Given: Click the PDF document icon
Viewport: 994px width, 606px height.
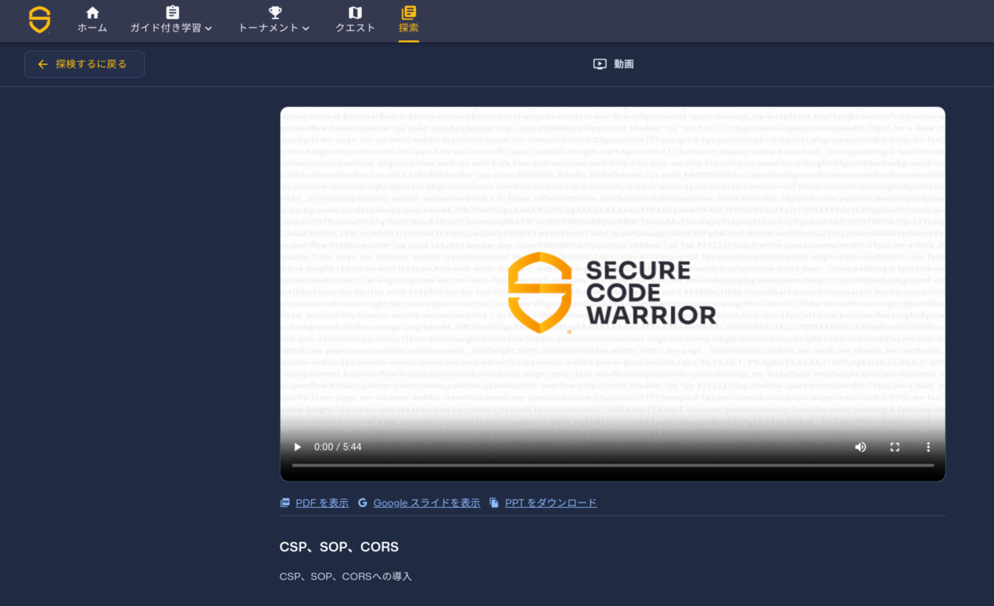Looking at the screenshot, I should [285, 502].
